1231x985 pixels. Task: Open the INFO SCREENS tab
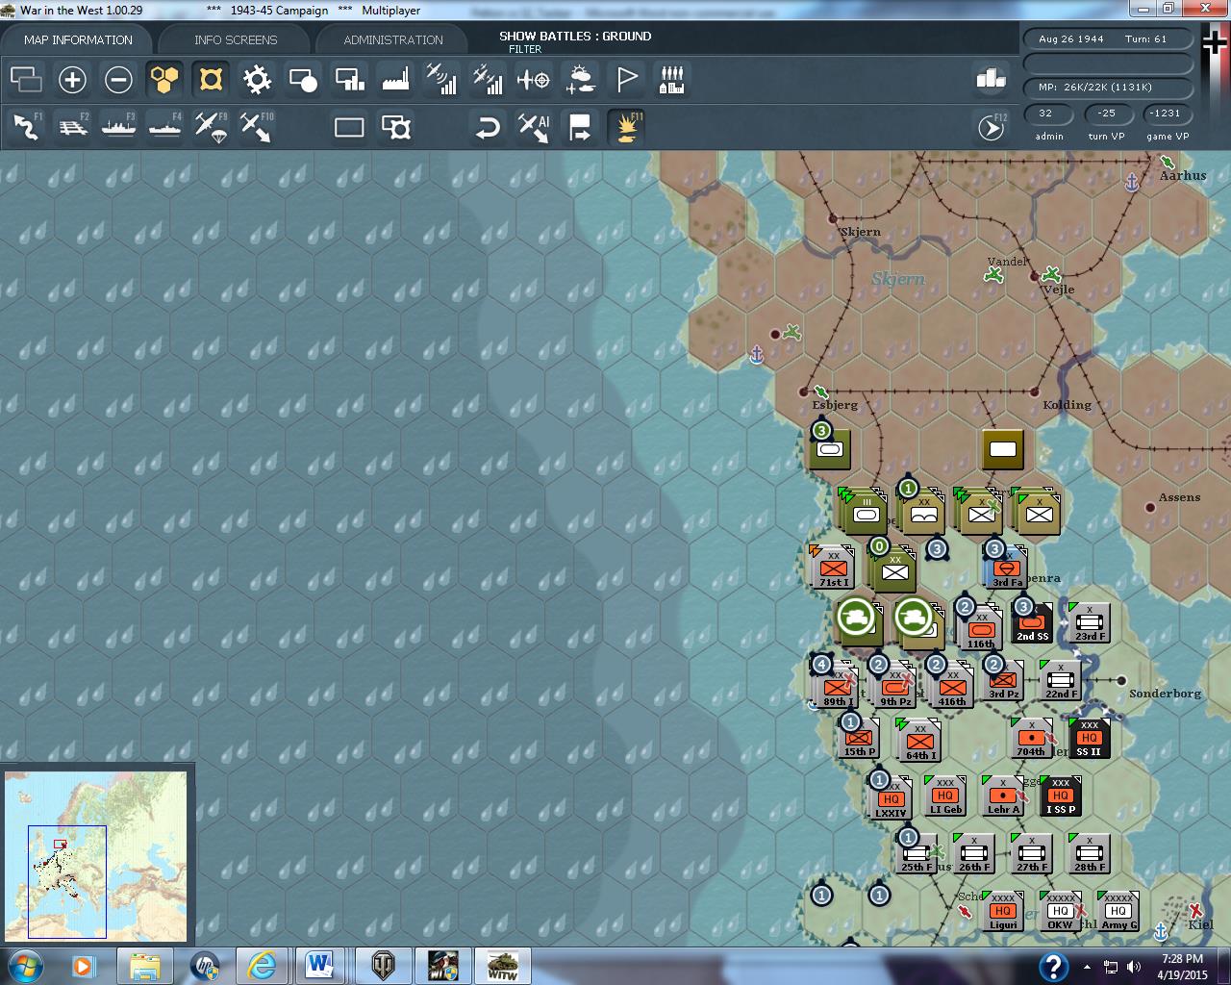(236, 39)
